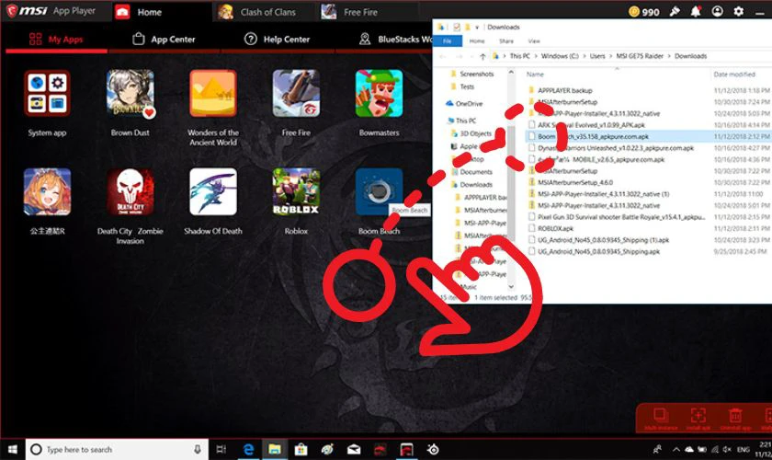Click the Install apk icon
This screenshot has height=460, width=772.
point(698,418)
